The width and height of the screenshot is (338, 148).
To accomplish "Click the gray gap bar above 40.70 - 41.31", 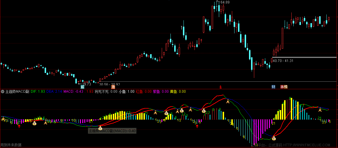I will point(304,57).
